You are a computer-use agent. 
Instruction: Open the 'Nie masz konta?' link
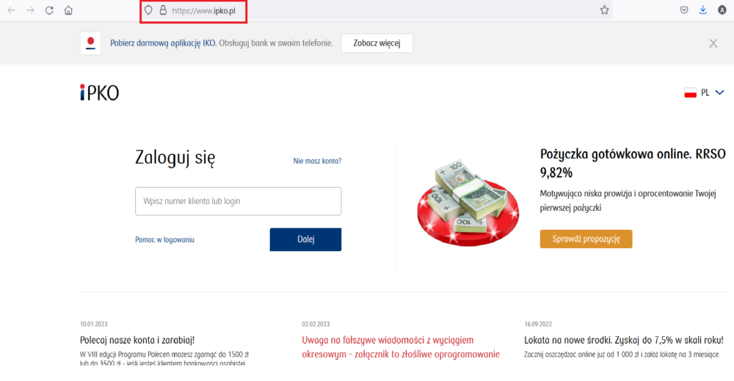pyautogui.click(x=317, y=161)
